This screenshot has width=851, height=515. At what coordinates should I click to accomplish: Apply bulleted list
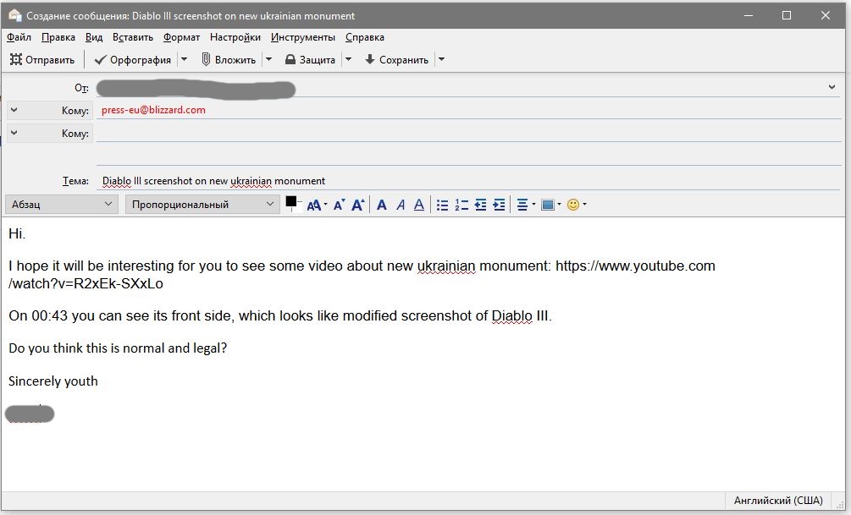(442, 205)
